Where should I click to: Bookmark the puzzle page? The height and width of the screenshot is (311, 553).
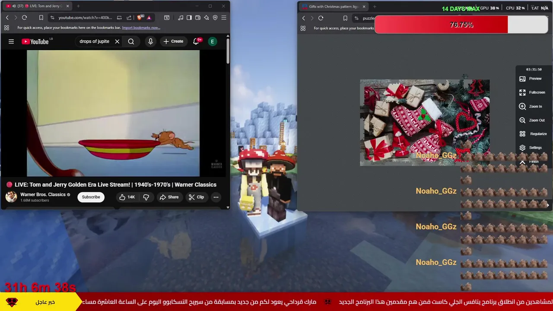[x=345, y=18]
